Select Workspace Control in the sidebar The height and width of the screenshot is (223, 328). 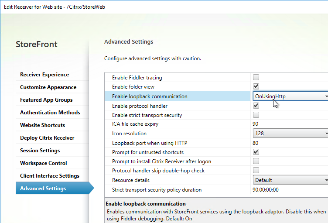click(44, 163)
